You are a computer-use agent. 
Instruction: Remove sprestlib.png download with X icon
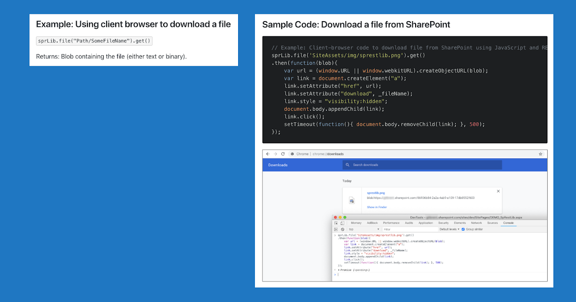(498, 191)
